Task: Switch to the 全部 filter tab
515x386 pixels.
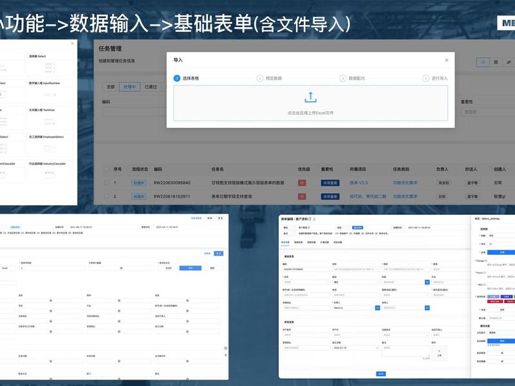Action: point(111,87)
